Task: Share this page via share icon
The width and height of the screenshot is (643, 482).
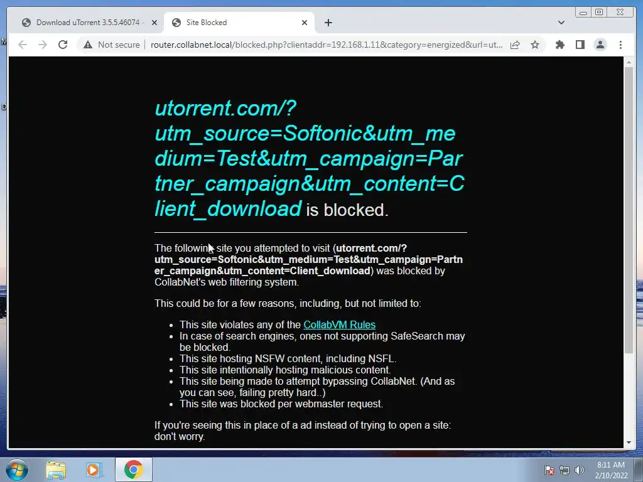Action: [515, 45]
